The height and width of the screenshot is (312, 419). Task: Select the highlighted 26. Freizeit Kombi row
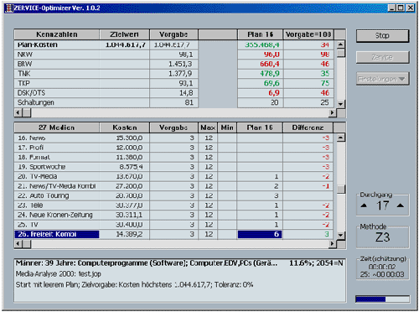point(173,234)
